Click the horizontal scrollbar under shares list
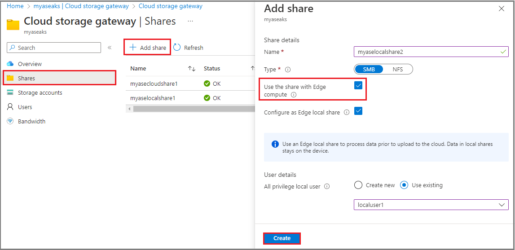Viewport: 515px width, 250px height. click(x=190, y=109)
